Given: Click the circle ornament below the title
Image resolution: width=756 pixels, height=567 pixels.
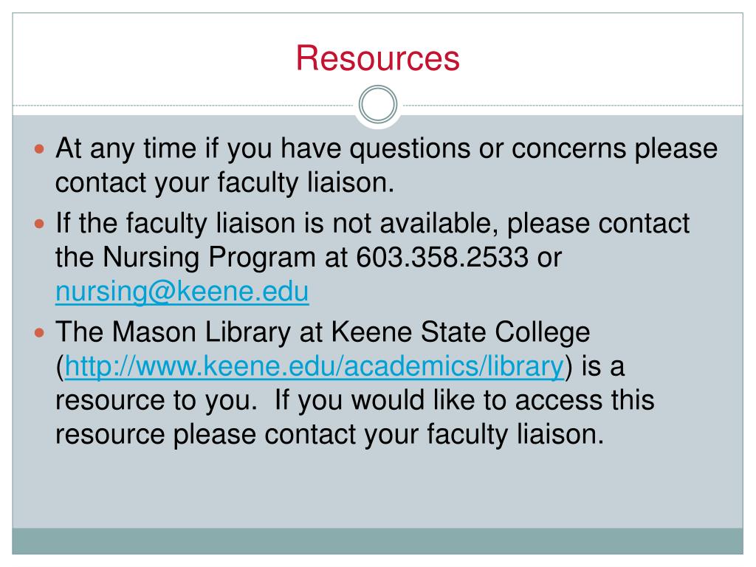Looking at the screenshot, I should [378, 105].
